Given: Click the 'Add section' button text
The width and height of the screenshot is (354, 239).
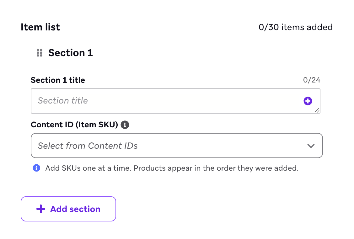Looking at the screenshot, I should (x=75, y=209).
